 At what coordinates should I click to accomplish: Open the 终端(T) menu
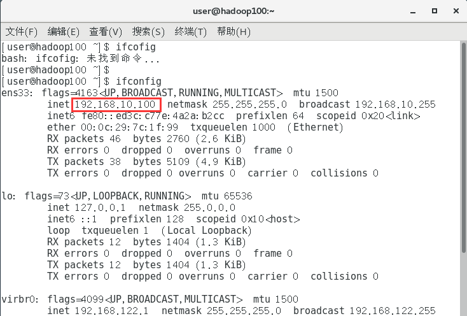[x=191, y=32]
